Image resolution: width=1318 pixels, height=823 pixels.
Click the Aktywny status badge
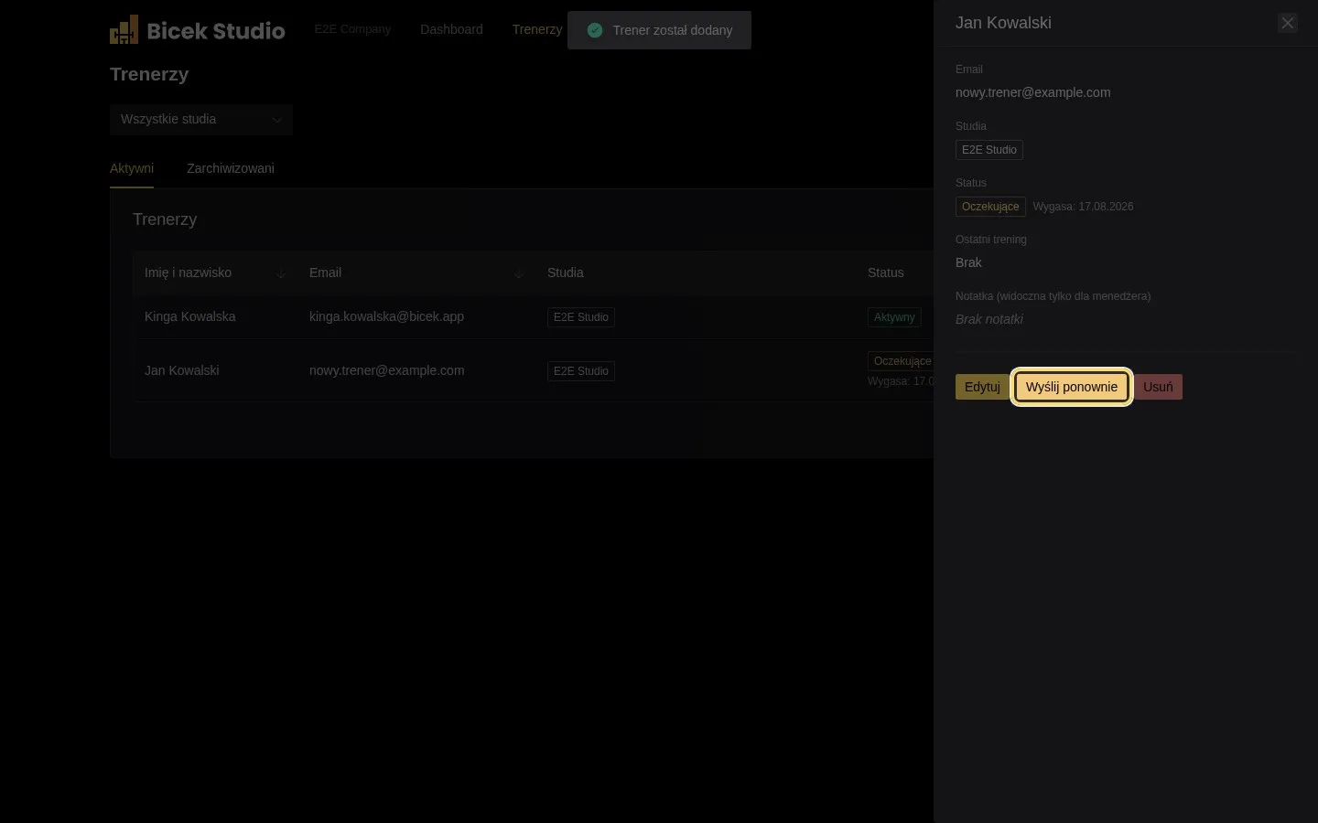coord(894,317)
